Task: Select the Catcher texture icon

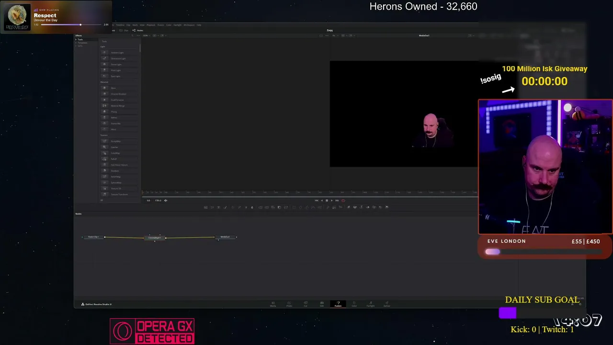Action: pyautogui.click(x=104, y=147)
